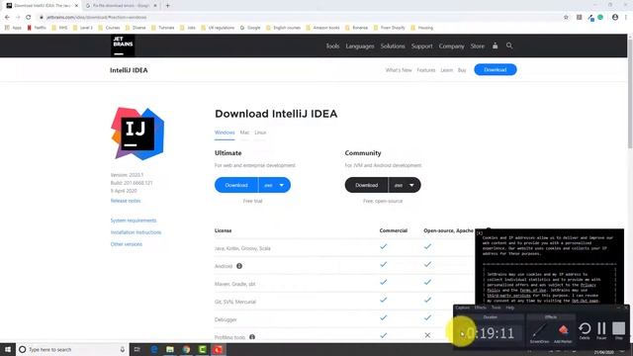Open the red recorder taskbar icon
633x356 pixels.
point(218,349)
